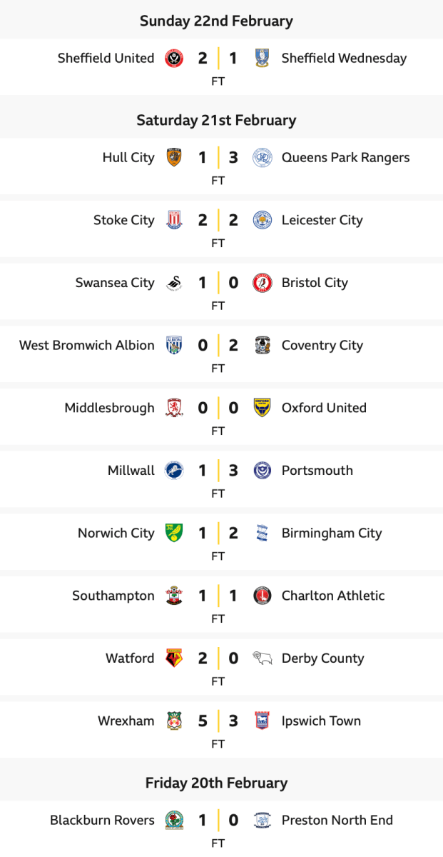This screenshot has width=443, height=857.
Task: Open the Blackburn Rovers 1-0 match score
Action: (218, 821)
